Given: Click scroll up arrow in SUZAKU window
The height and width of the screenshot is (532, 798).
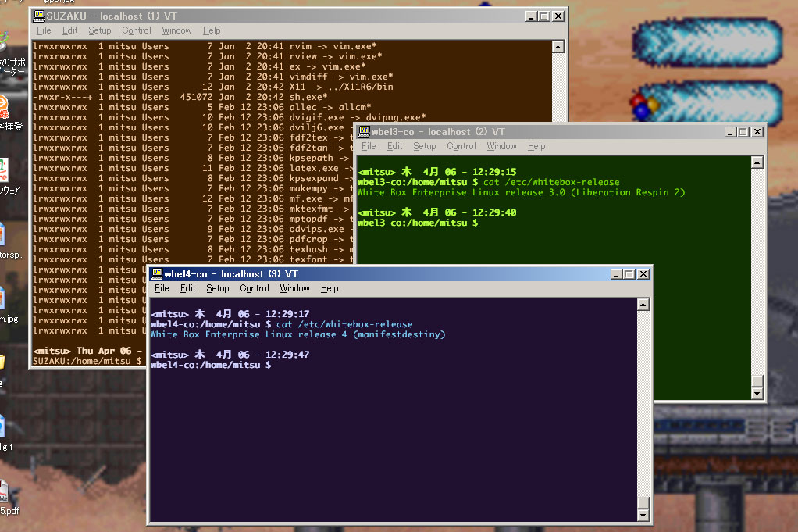Looking at the screenshot, I should 558,47.
